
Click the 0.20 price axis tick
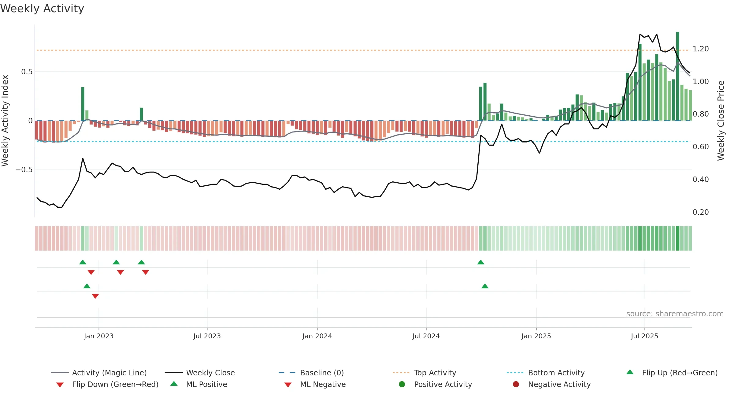tap(701, 212)
